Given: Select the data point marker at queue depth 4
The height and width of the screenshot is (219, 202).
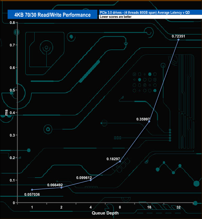Looking at the screenshot, I should [x=90, y=180].
